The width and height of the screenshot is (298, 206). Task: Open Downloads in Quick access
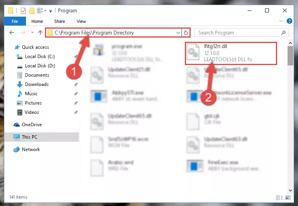pos(37,84)
